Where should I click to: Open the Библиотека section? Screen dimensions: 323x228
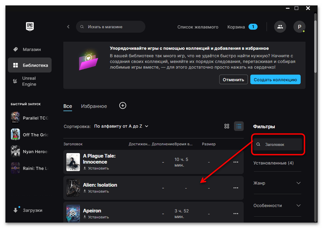coord(30,65)
